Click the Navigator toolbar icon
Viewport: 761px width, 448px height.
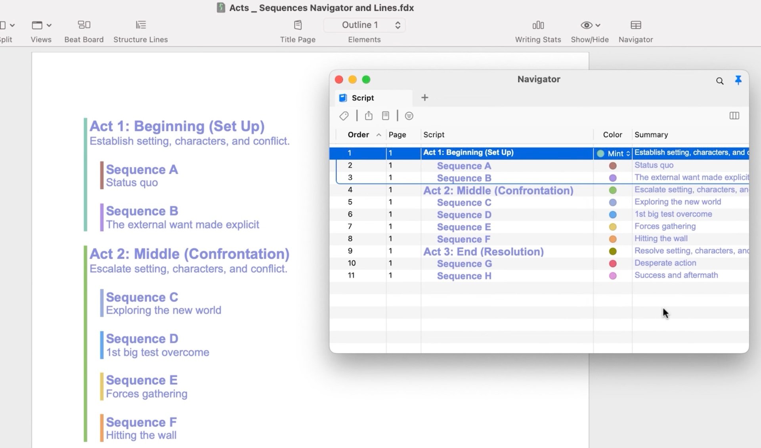[x=635, y=25]
